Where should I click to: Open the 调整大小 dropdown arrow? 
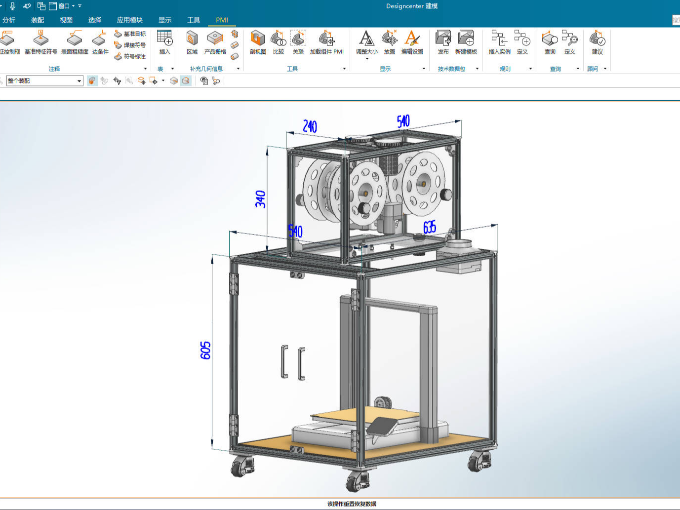367,59
